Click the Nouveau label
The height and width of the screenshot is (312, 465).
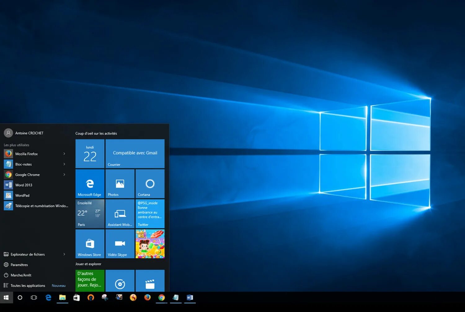(x=59, y=286)
